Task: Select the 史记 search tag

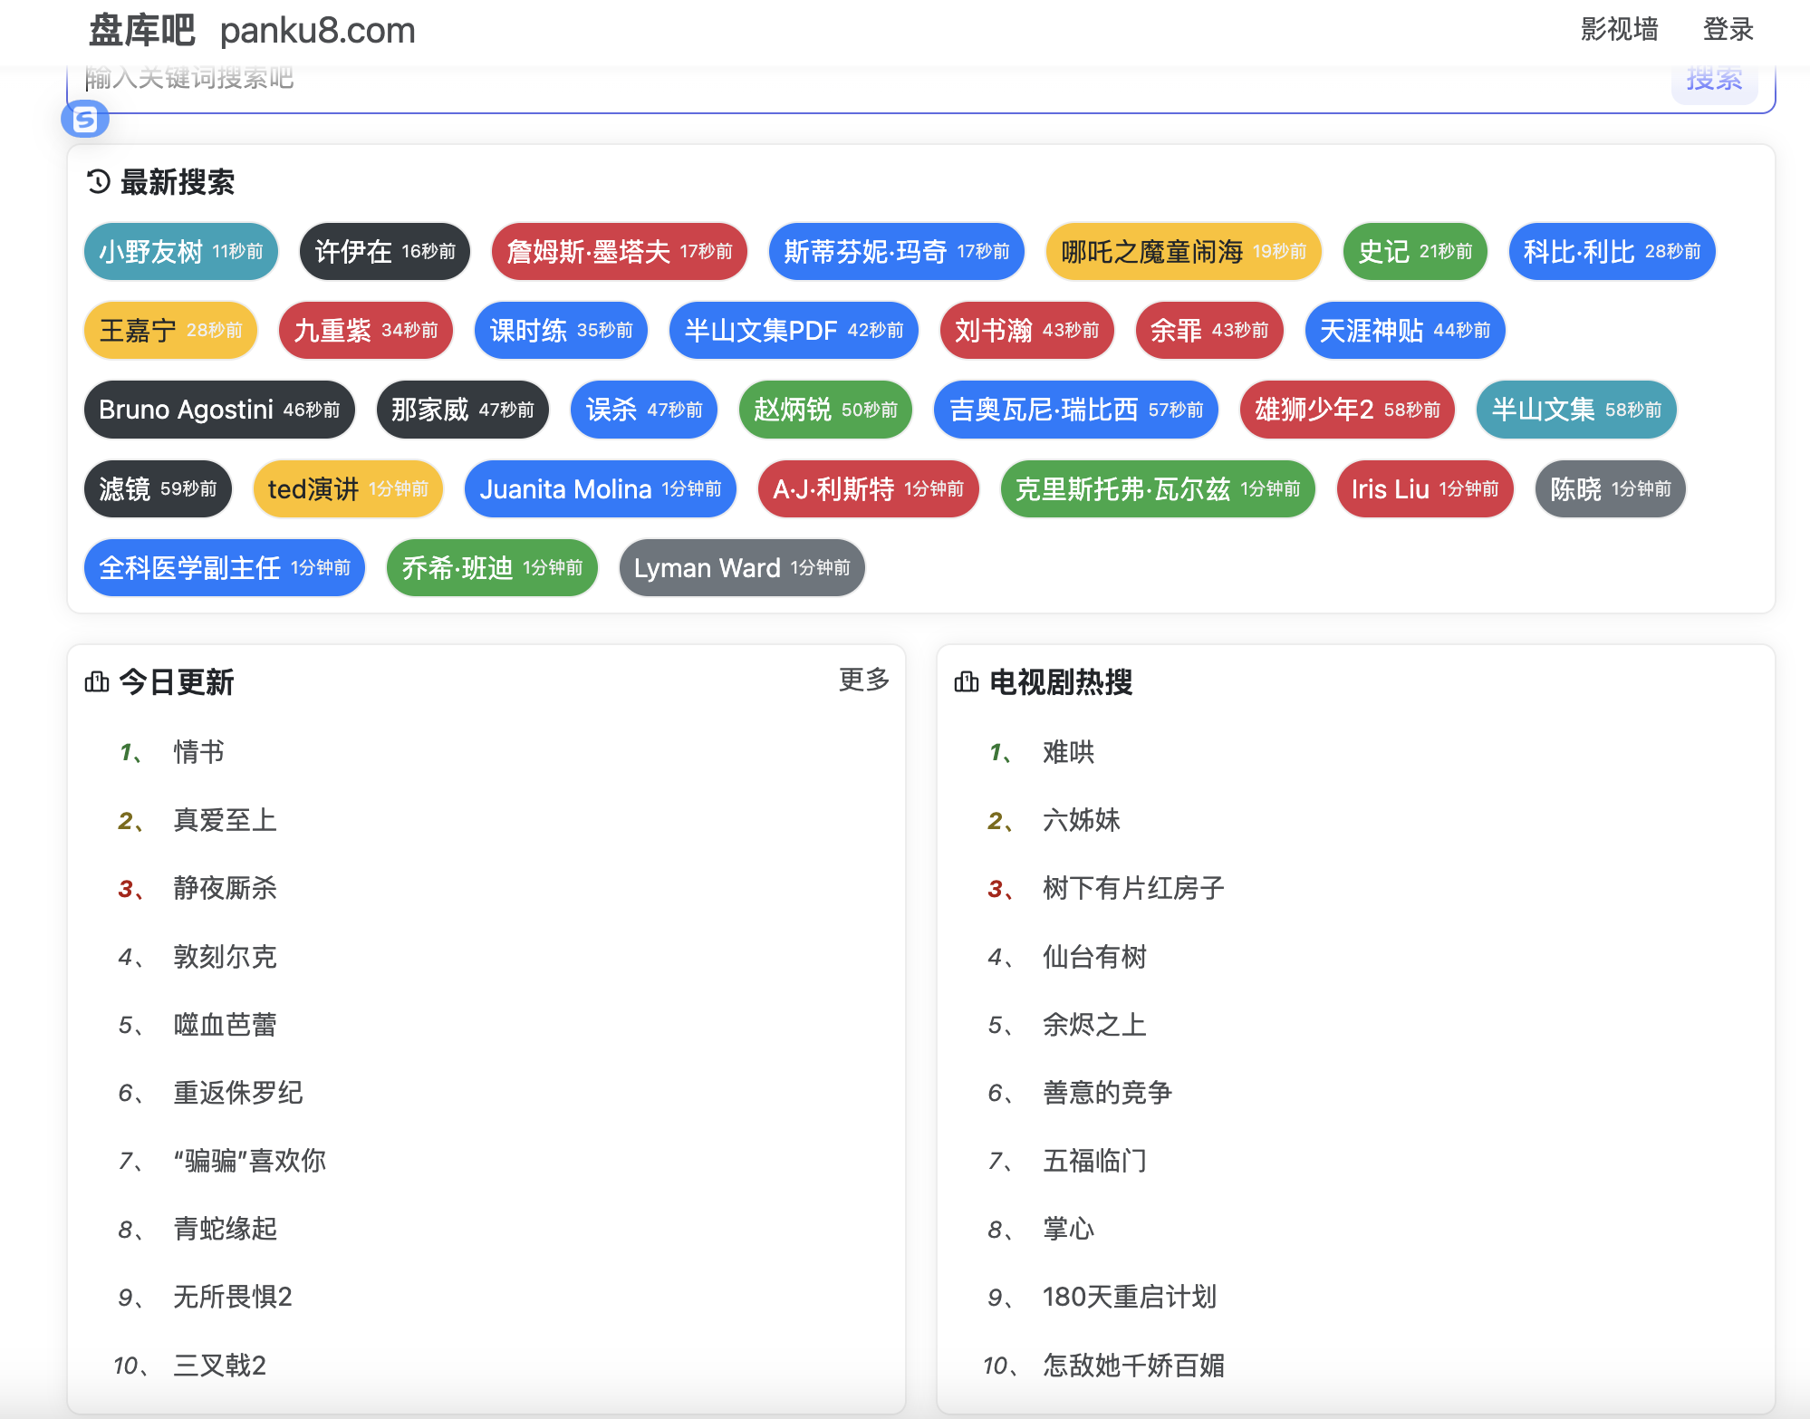Action: coord(1415,252)
